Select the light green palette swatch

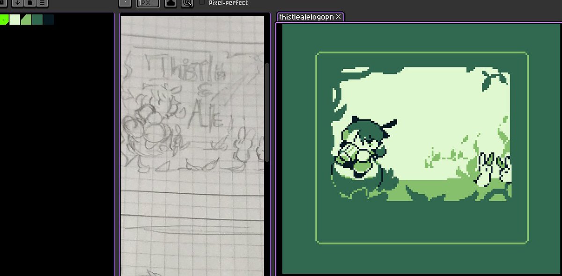click(x=26, y=20)
